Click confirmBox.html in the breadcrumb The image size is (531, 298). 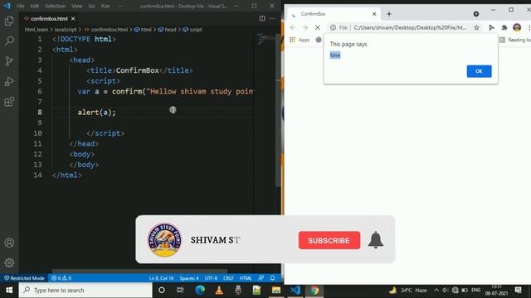110,30
